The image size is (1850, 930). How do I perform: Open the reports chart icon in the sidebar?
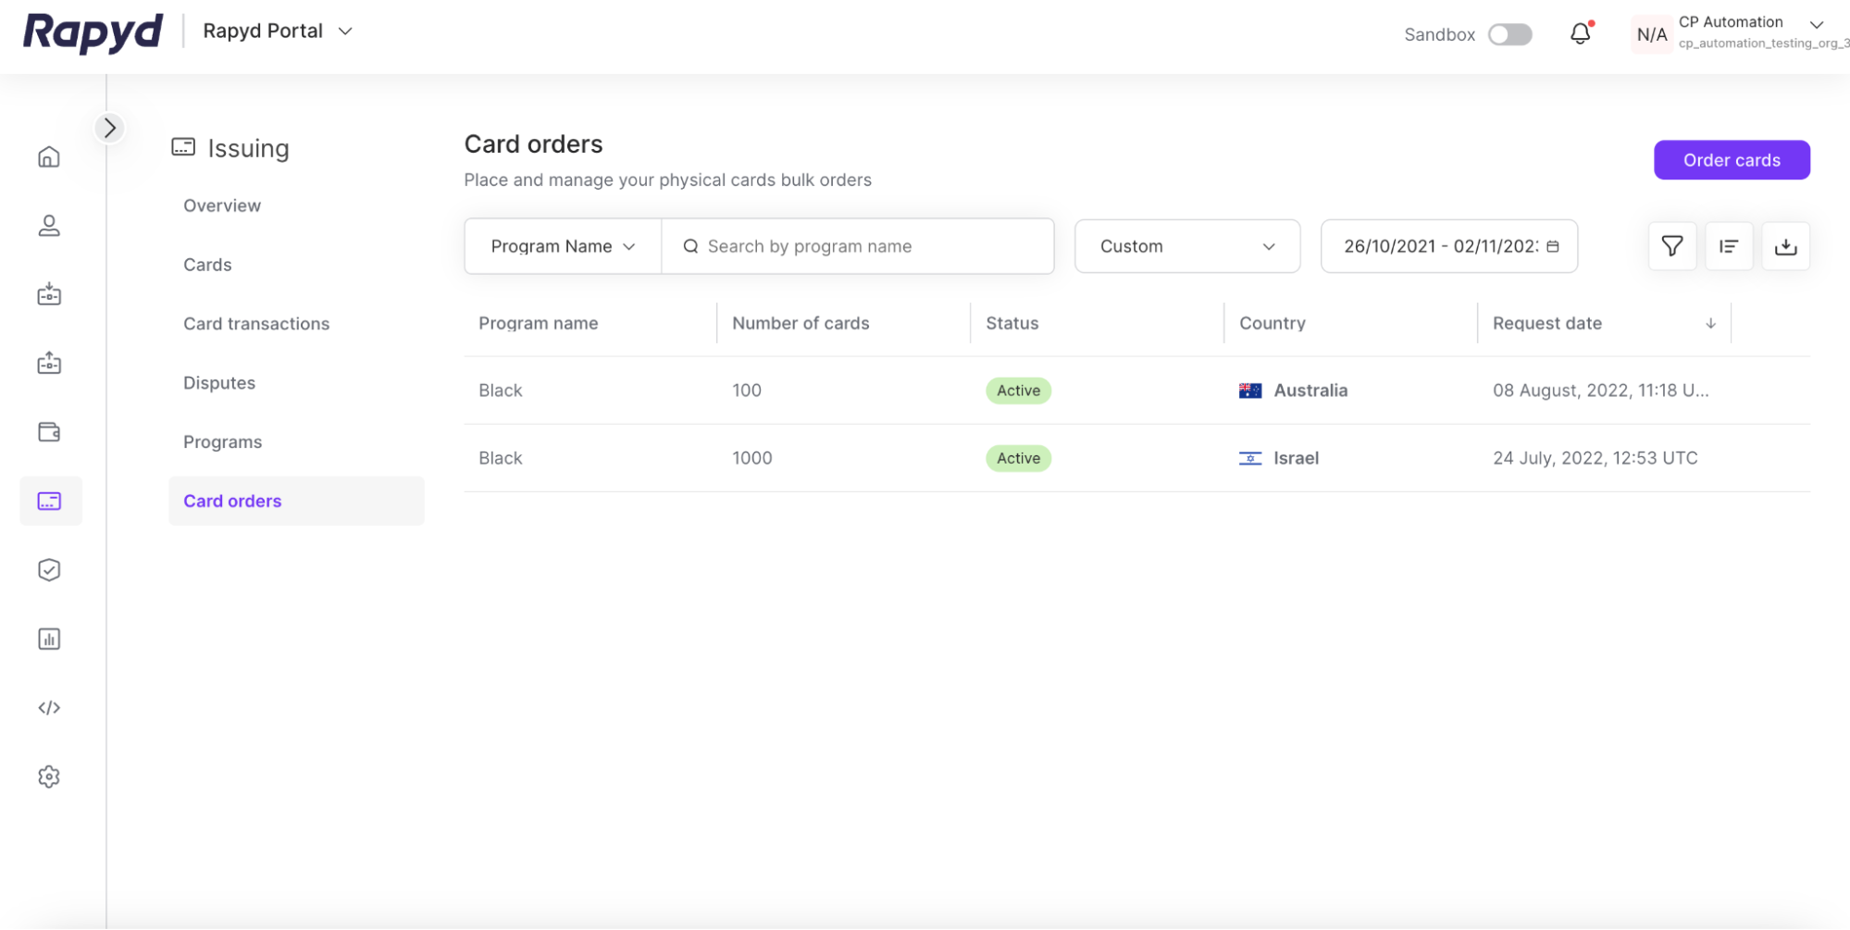(x=49, y=639)
